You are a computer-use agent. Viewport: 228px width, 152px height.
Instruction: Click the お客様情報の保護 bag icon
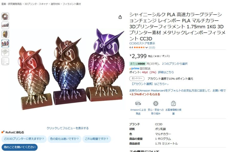point(173,103)
